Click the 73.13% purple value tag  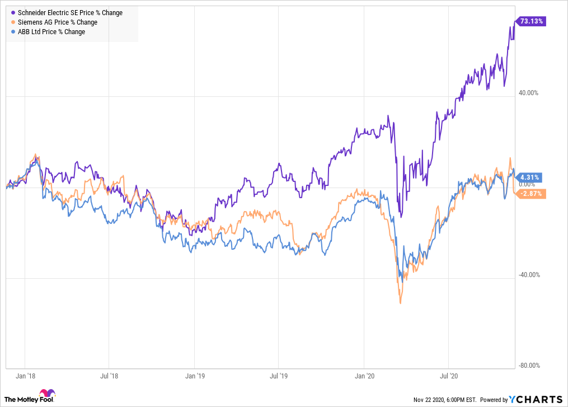pos(529,21)
